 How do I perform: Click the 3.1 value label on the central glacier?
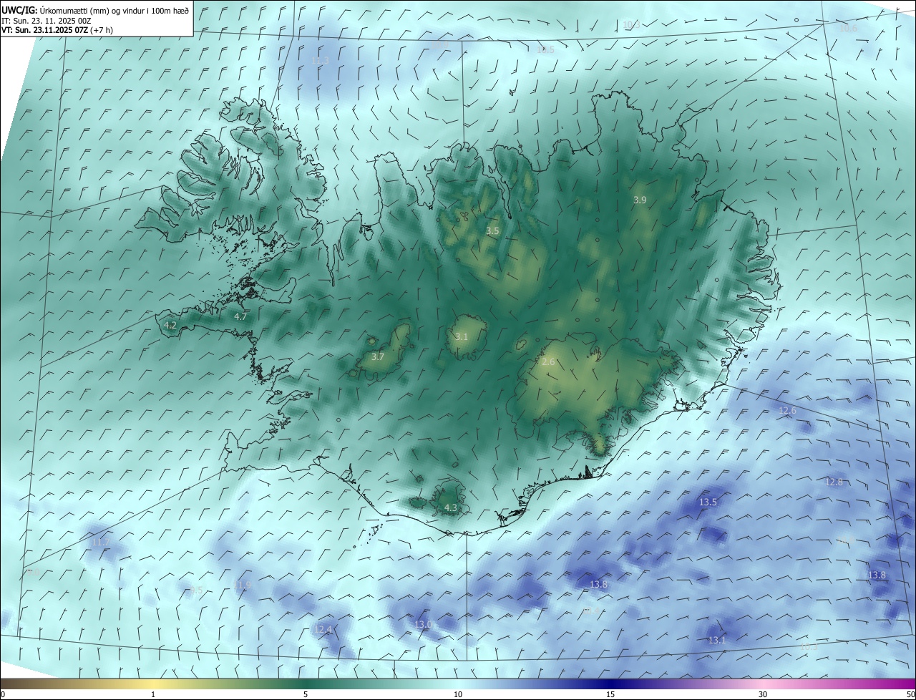click(462, 336)
